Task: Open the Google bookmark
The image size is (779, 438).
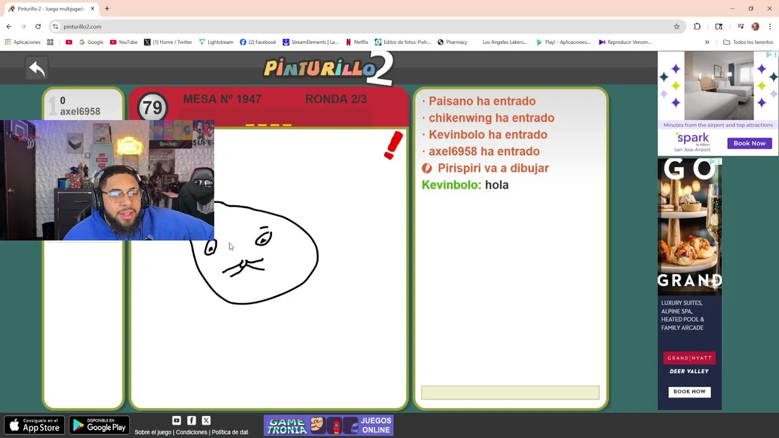Action: pos(91,42)
